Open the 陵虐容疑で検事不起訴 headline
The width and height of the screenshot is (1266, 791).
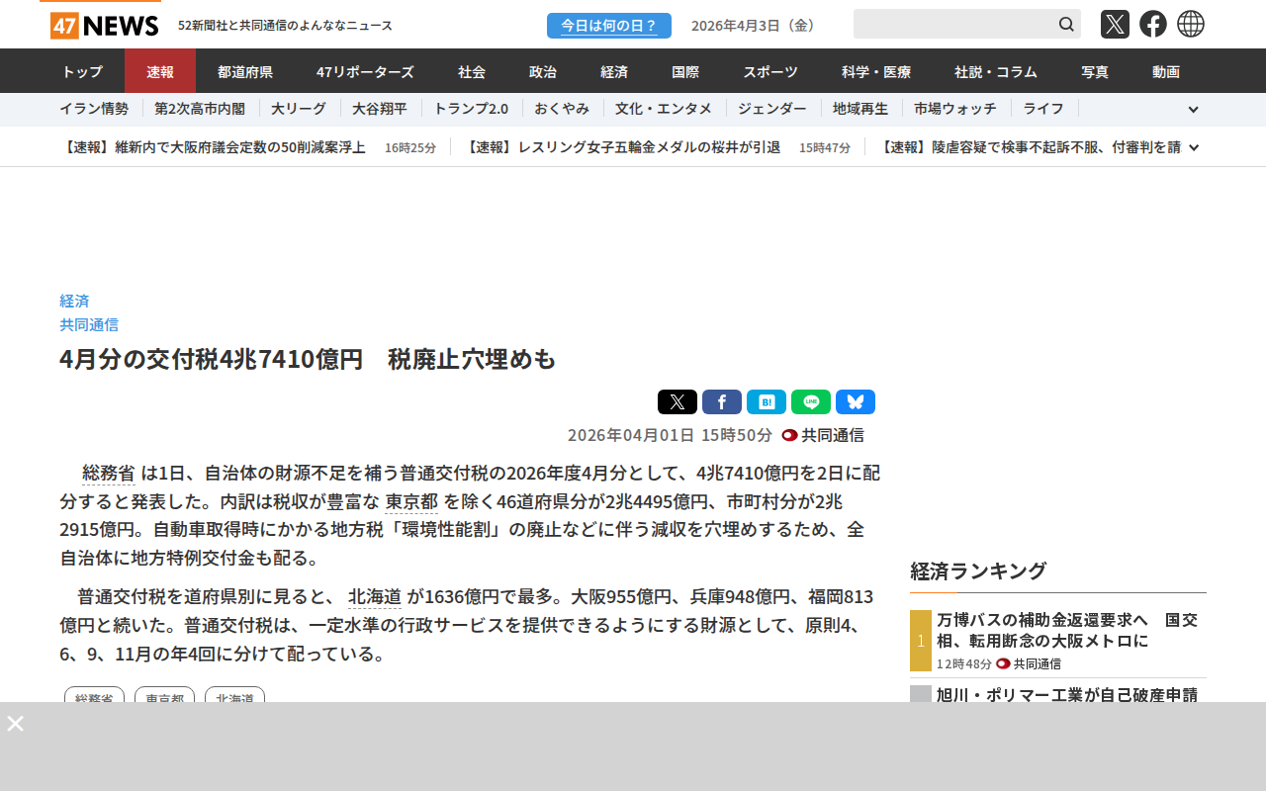(1029, 147)
